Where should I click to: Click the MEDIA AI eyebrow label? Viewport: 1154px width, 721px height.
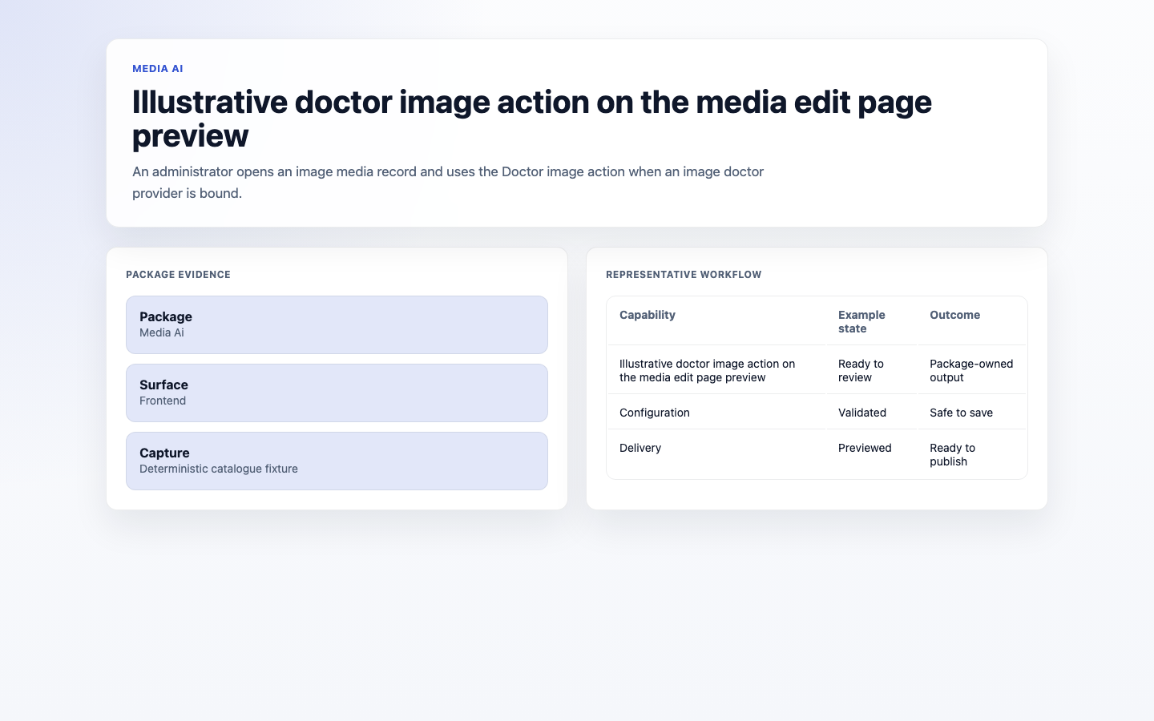158,69
